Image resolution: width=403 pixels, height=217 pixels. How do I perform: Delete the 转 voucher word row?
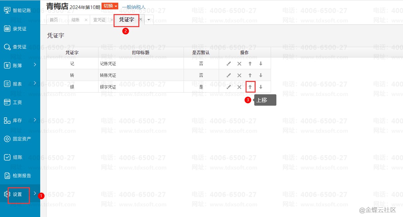(x=239, y=75)
